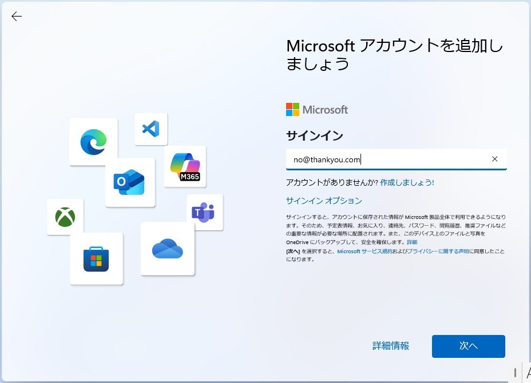
Task: Open サインイン オプション link
Action: pos(324,201)
